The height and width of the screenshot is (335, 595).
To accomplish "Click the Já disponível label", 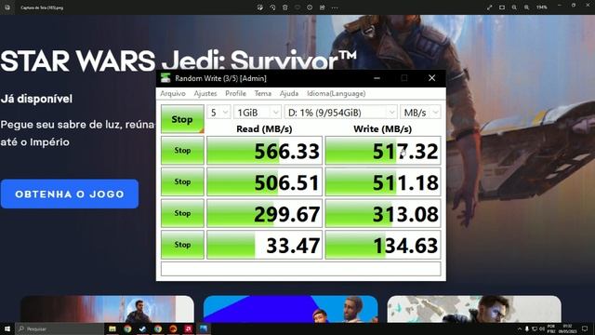I will click(x=36, y=99).
